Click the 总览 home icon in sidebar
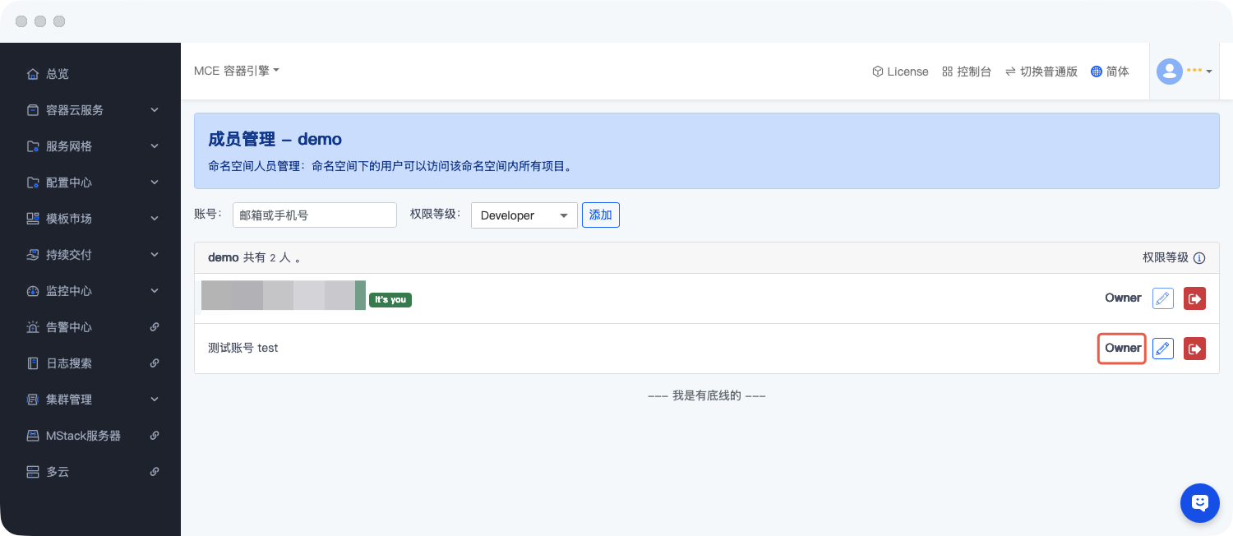The image size is (1233, 536). coord(33,74)
